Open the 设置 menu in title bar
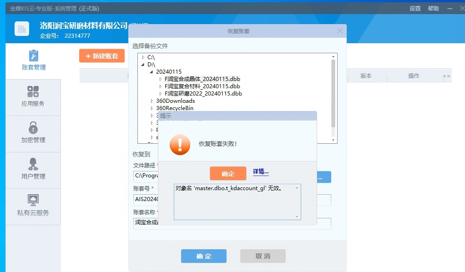Image resolution: width=465 pixels, height=272 pixels. point(415,9)
